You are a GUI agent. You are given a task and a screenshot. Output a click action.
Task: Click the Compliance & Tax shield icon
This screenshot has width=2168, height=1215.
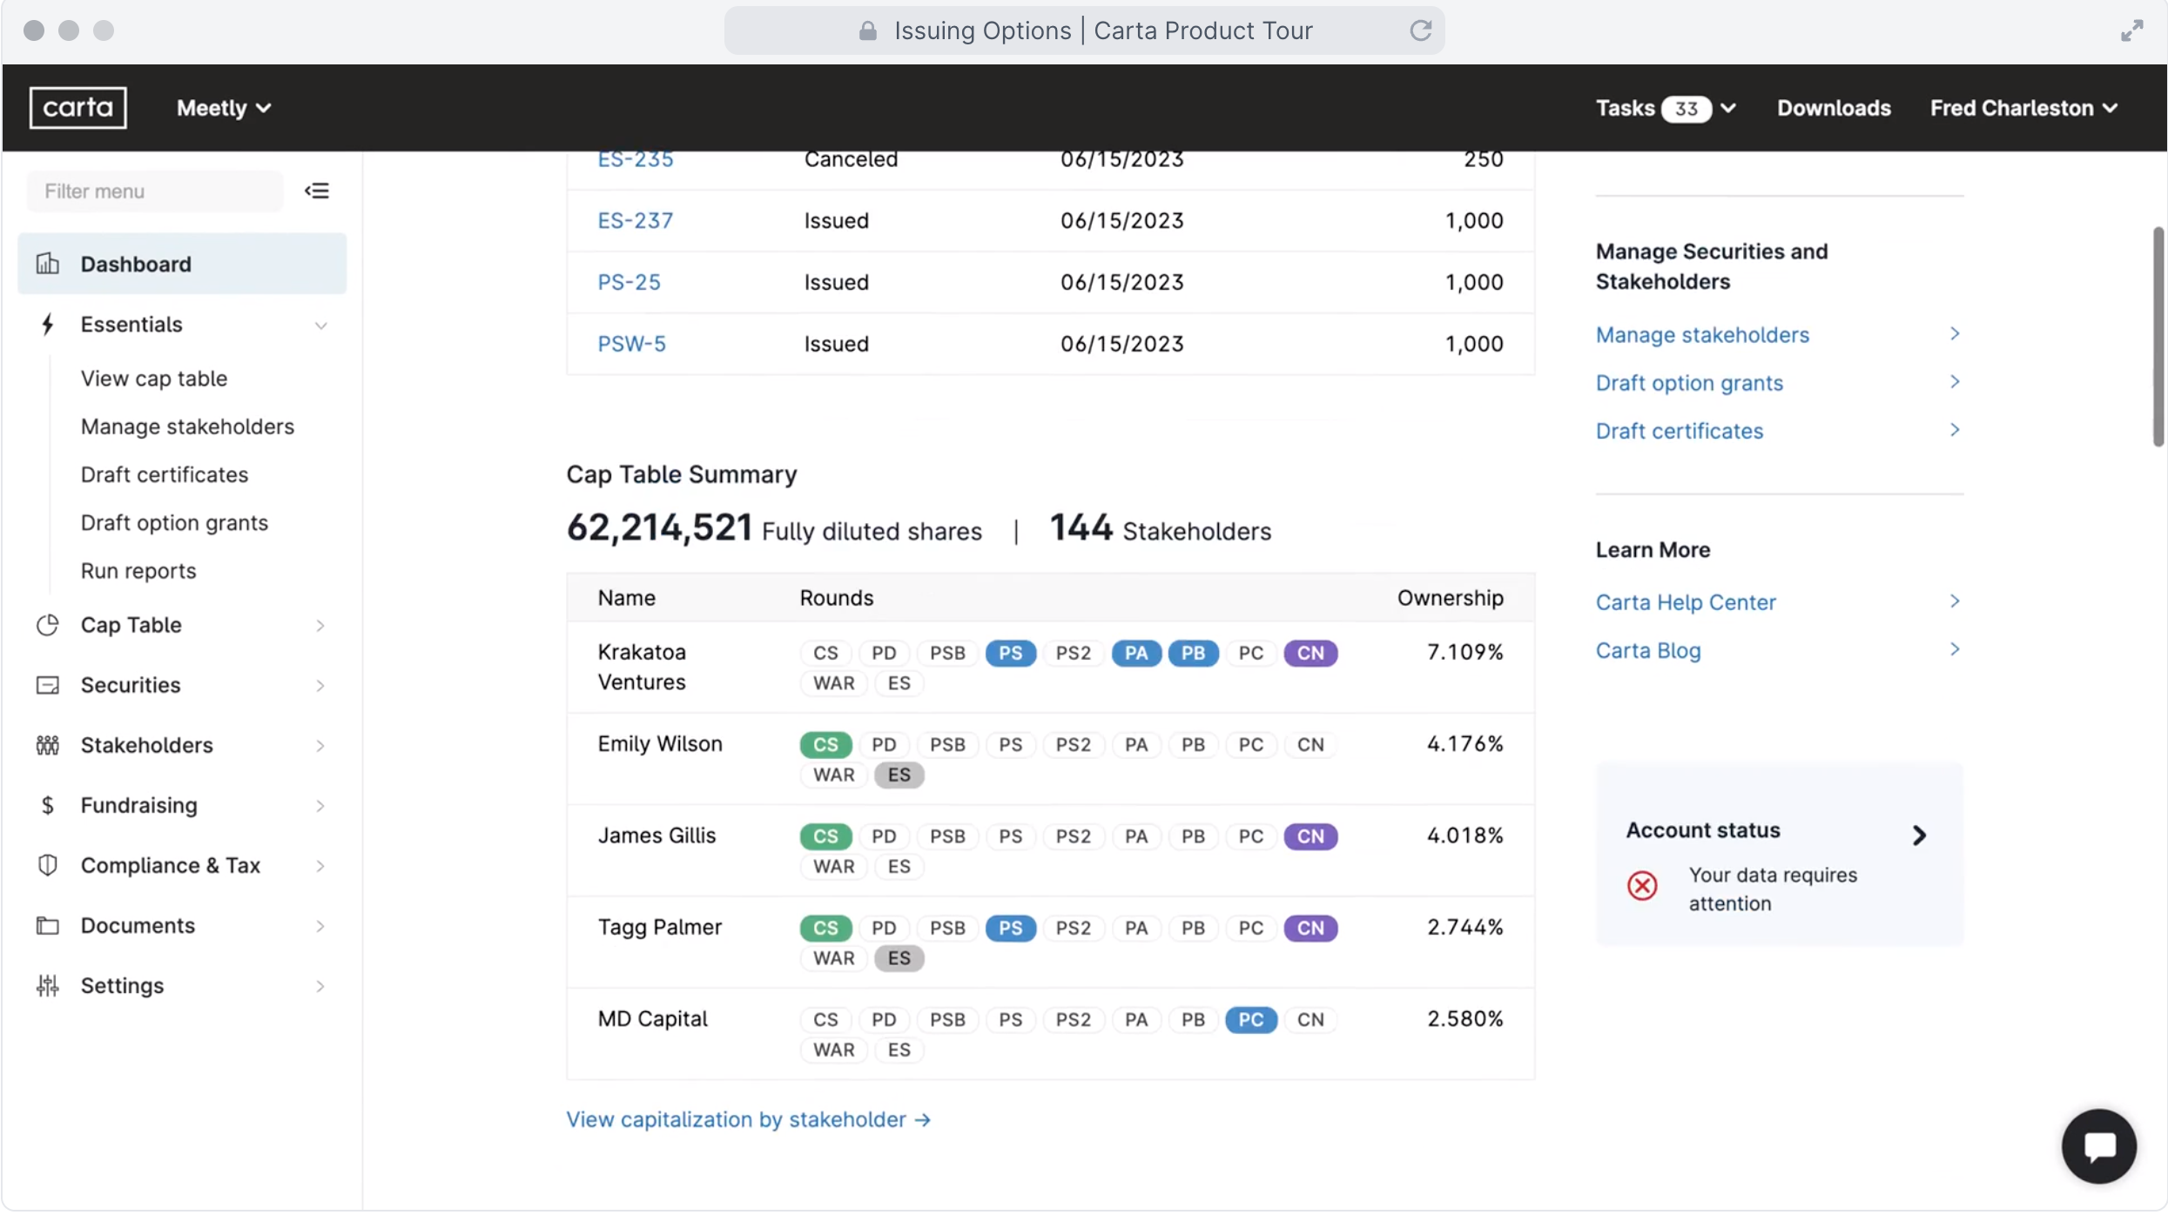(x=48, y=865)
